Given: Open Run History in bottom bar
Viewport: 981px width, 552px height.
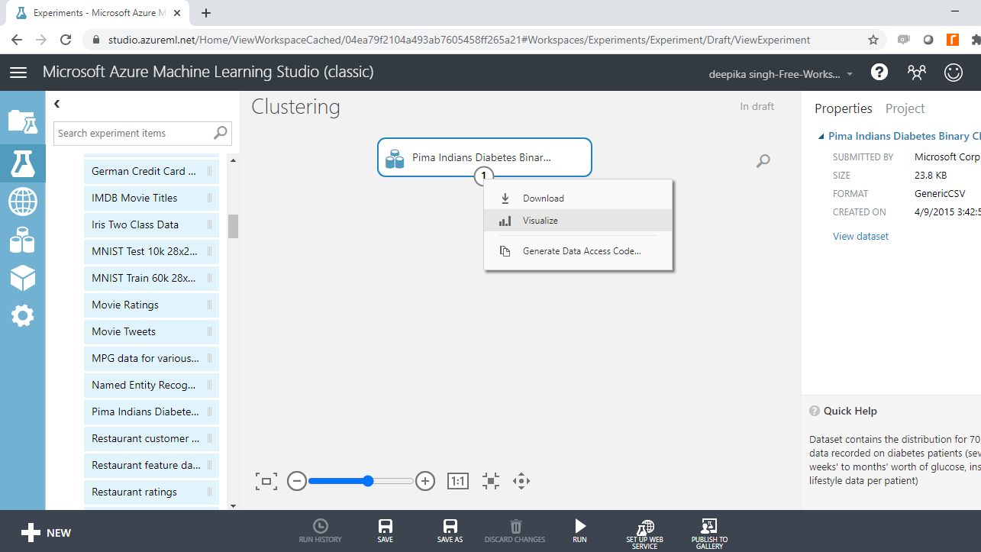Looking at the screenshot, I should [321, 531].
